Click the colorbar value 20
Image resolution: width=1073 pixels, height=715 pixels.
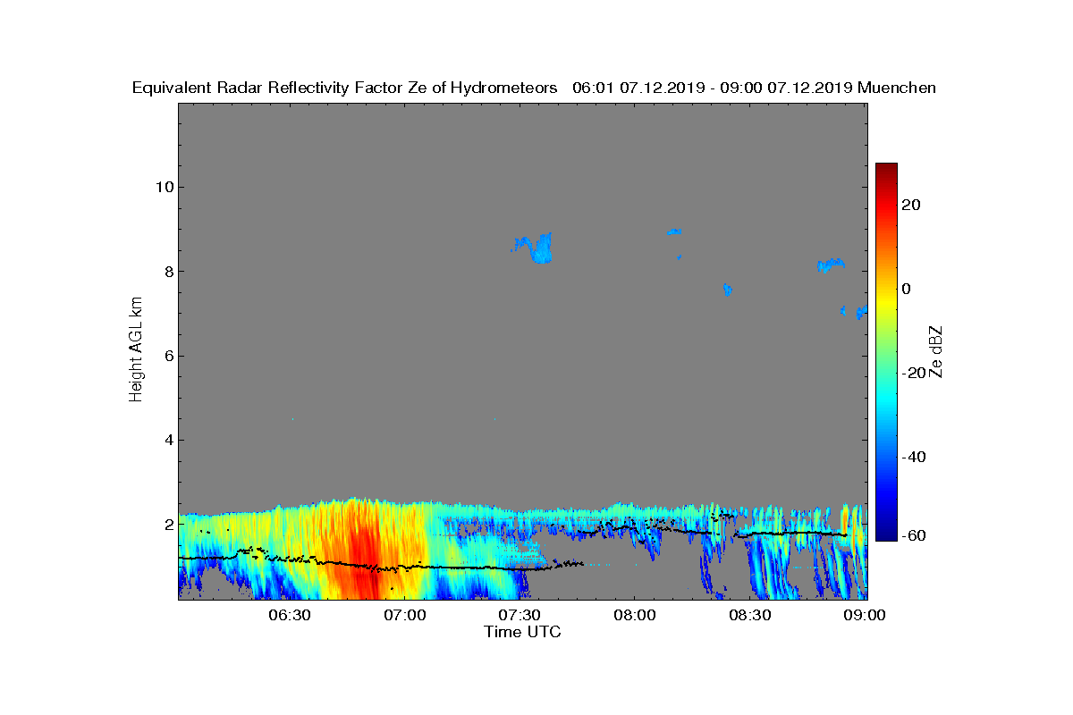click(912, 205)
